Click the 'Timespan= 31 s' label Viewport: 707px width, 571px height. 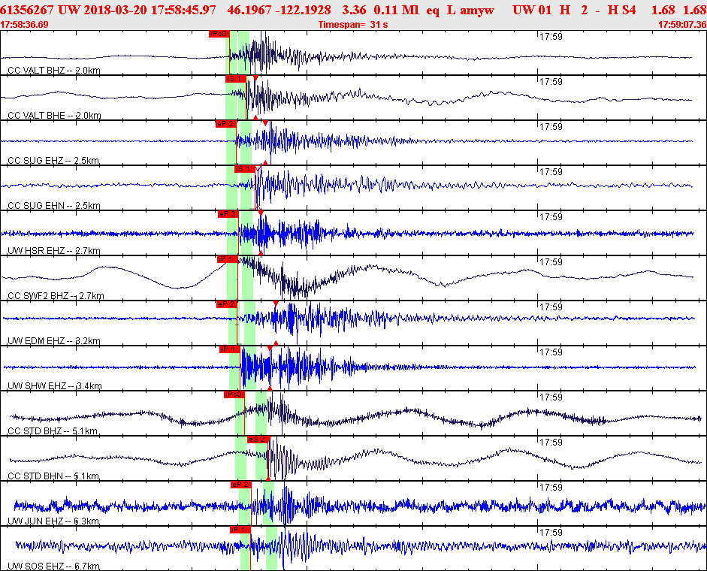[353, 24]
